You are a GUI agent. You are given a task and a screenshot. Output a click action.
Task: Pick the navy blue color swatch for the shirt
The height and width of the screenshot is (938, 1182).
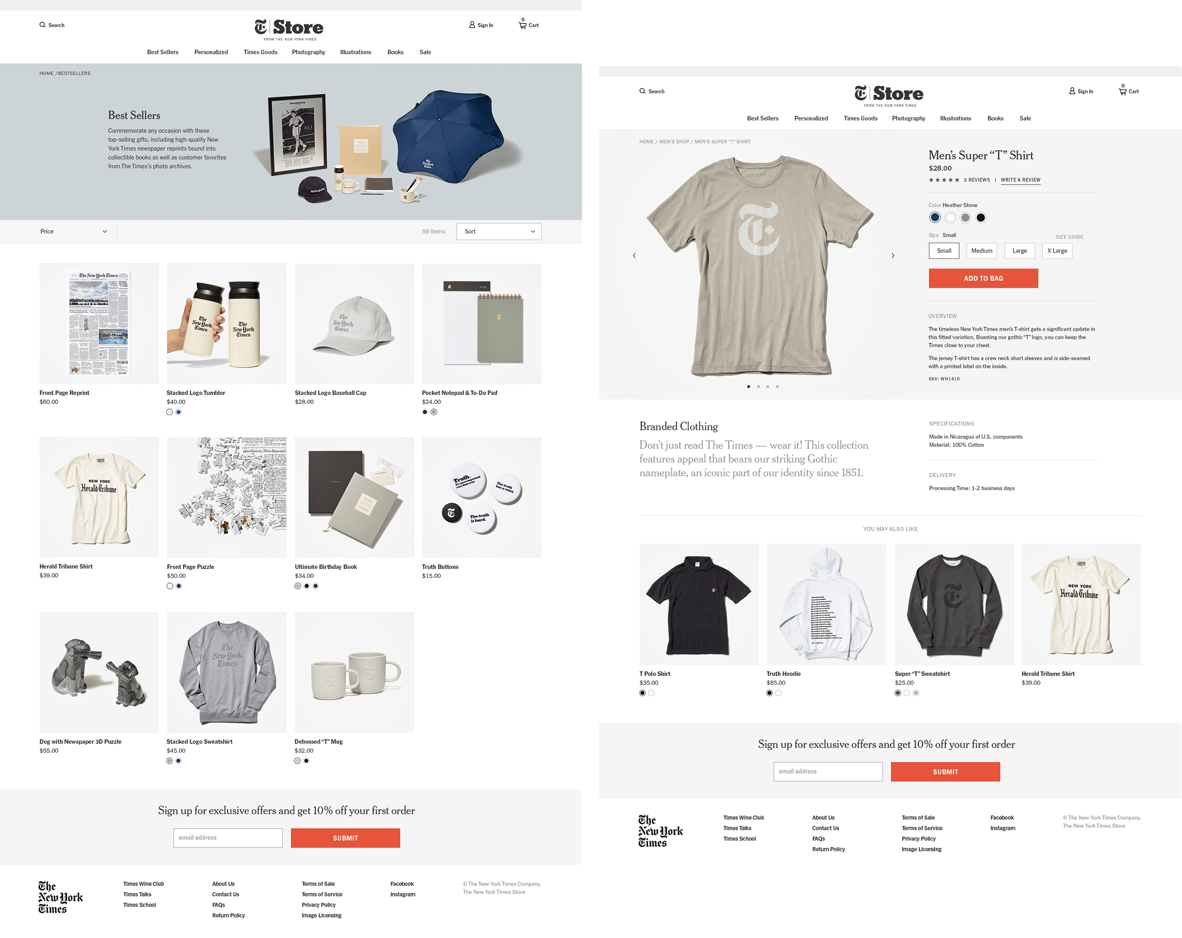pos(935,218)
